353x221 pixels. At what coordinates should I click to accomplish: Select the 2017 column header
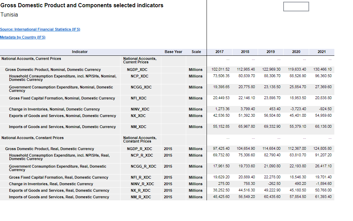click(x=219, y=52)
